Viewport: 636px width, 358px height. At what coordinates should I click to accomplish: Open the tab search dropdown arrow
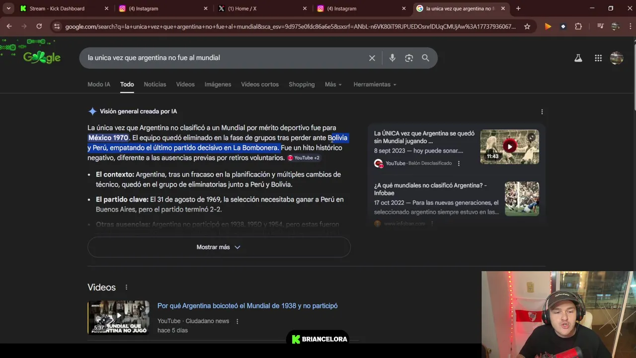pyautogui.click(x=8, y=8)
